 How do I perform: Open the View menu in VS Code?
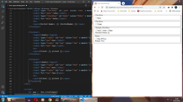[x=23, y=2]
